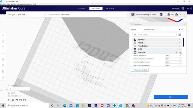193x108 pixels.
Task: Open the Settings menu
Action: pyautogui.click(x=13, y=4)
